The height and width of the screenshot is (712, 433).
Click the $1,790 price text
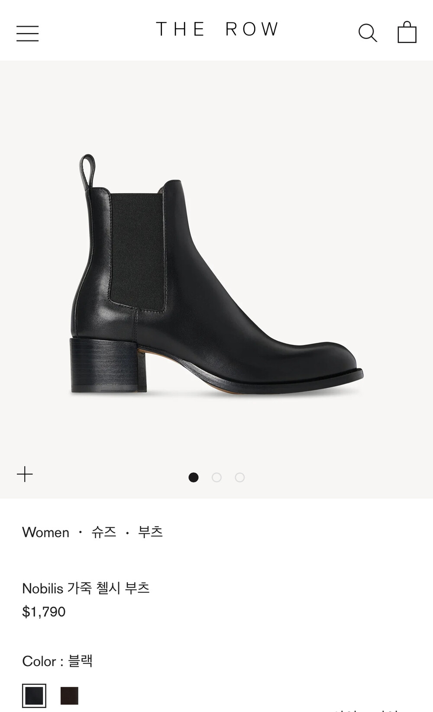(44, 611)
